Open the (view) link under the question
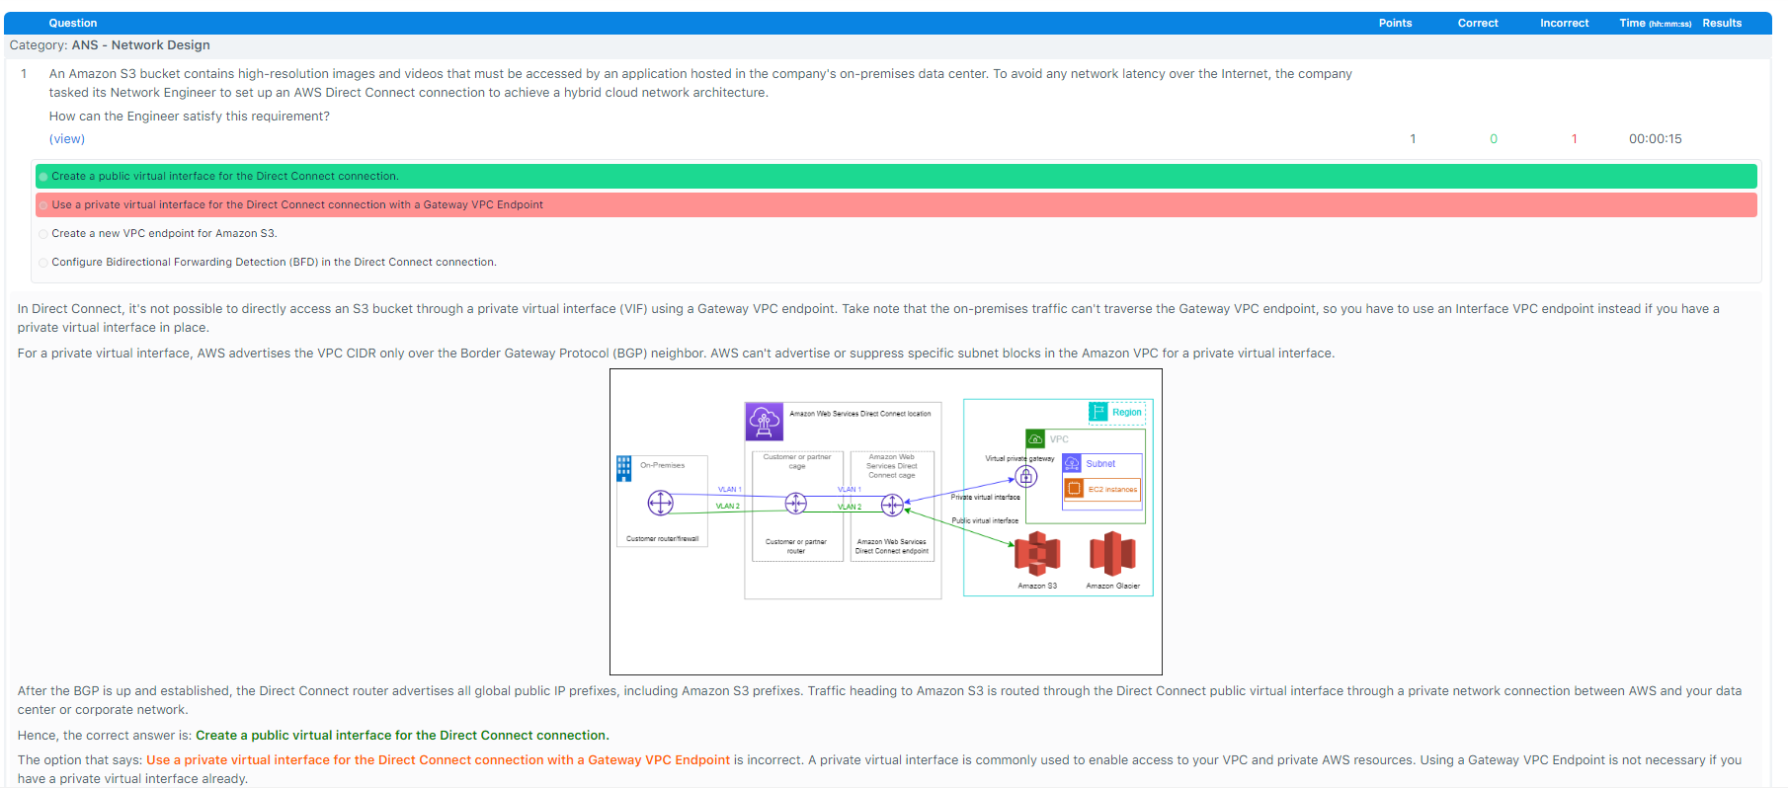1788x788 pixels. [67, 139]
